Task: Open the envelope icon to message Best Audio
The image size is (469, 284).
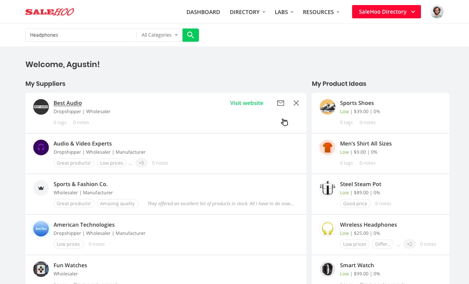Action: 280,103
